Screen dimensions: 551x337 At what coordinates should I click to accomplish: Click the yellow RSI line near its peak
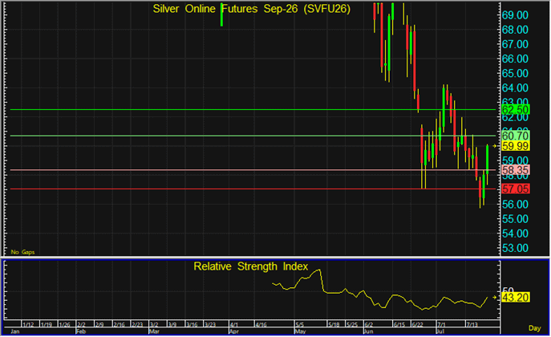pyautogui.click(x=318, y=270)
